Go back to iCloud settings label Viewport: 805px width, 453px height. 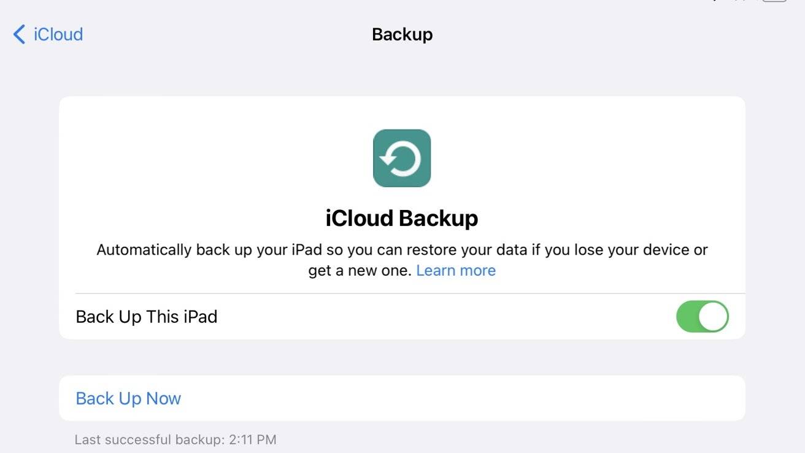pyautogui.click(x=58, y=34)
